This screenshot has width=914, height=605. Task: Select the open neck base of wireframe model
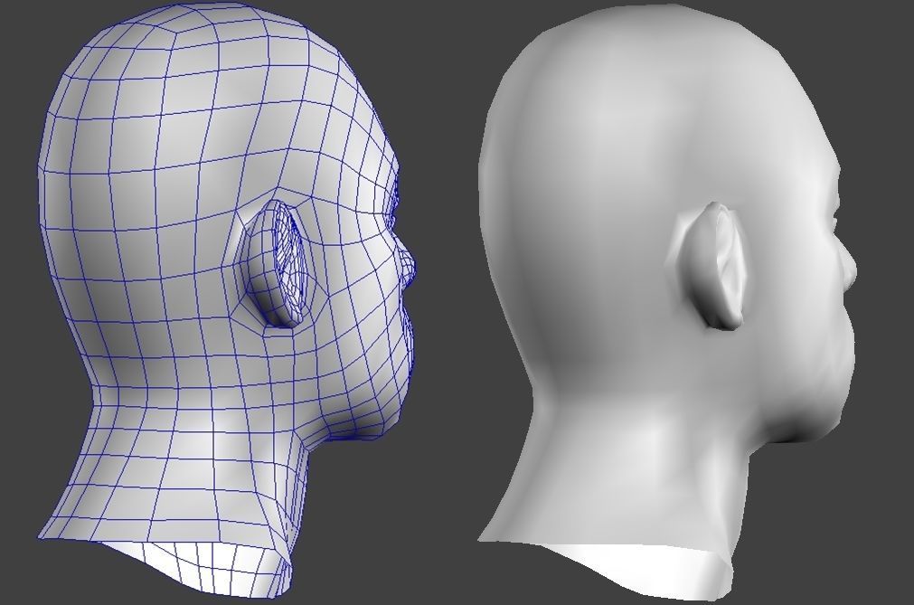[198, 568]
